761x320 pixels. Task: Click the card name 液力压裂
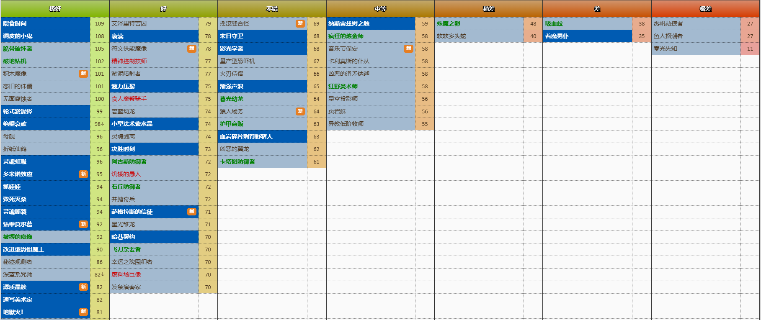(x=123, y=87)
